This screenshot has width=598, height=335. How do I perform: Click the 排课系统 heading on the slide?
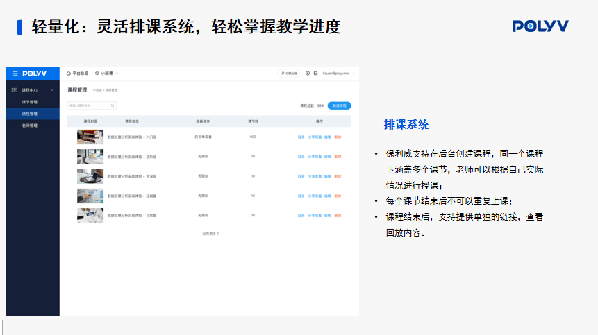pos(406,124)
